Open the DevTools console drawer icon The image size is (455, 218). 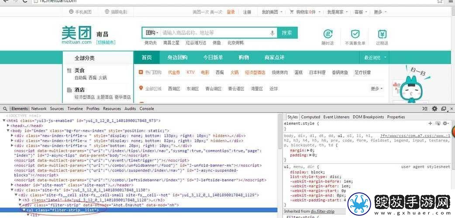(425, 109)
